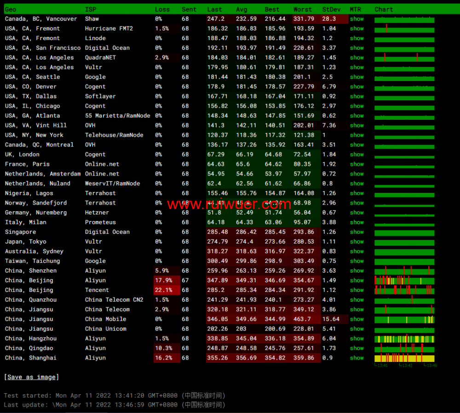The width and height of the screenshot is (460, 413).
Task: Show MTR for Singapore Digital Ocean
Action: coord(356,232)
